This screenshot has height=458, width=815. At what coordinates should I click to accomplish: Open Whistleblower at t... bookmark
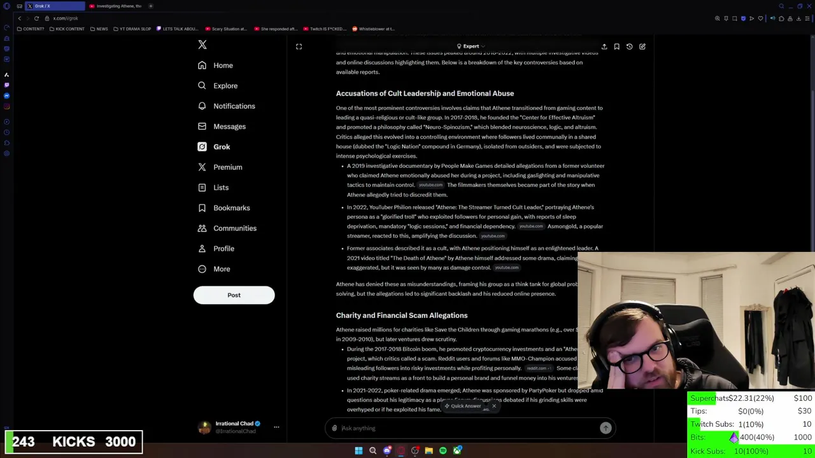[374, 29]
